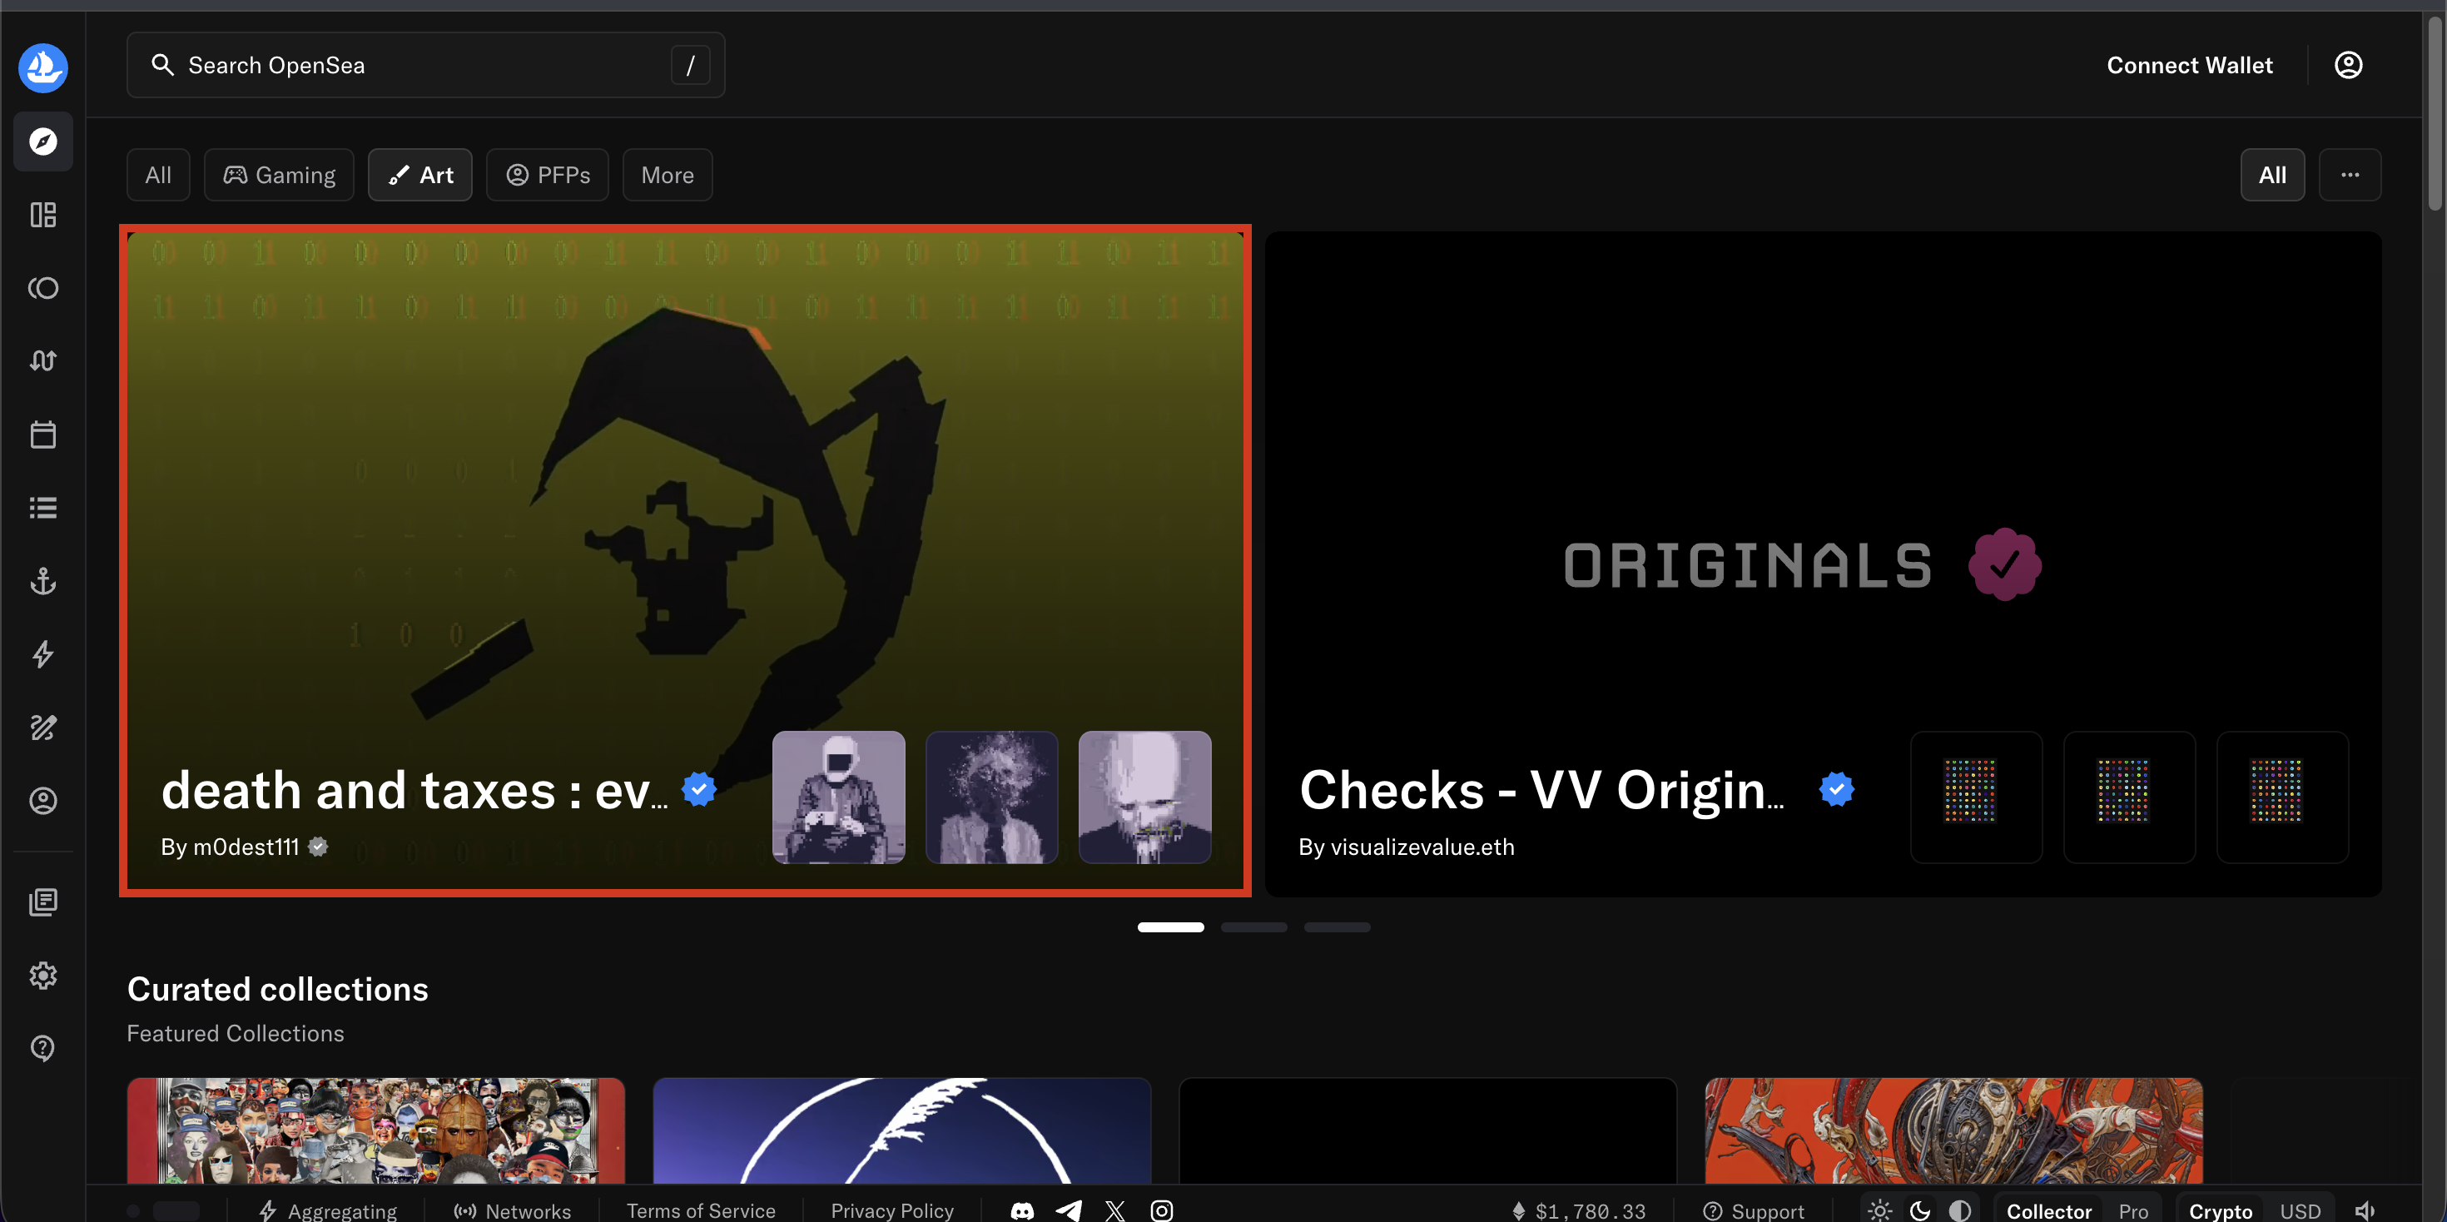Image resolution: width=2447 pixels, height=1222 pixels.
Task: Select Pro mode
Action: click(x=2133, y=1210)
